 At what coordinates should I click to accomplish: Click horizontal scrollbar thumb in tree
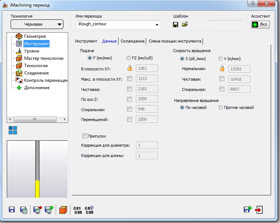(x=35, y=119)
